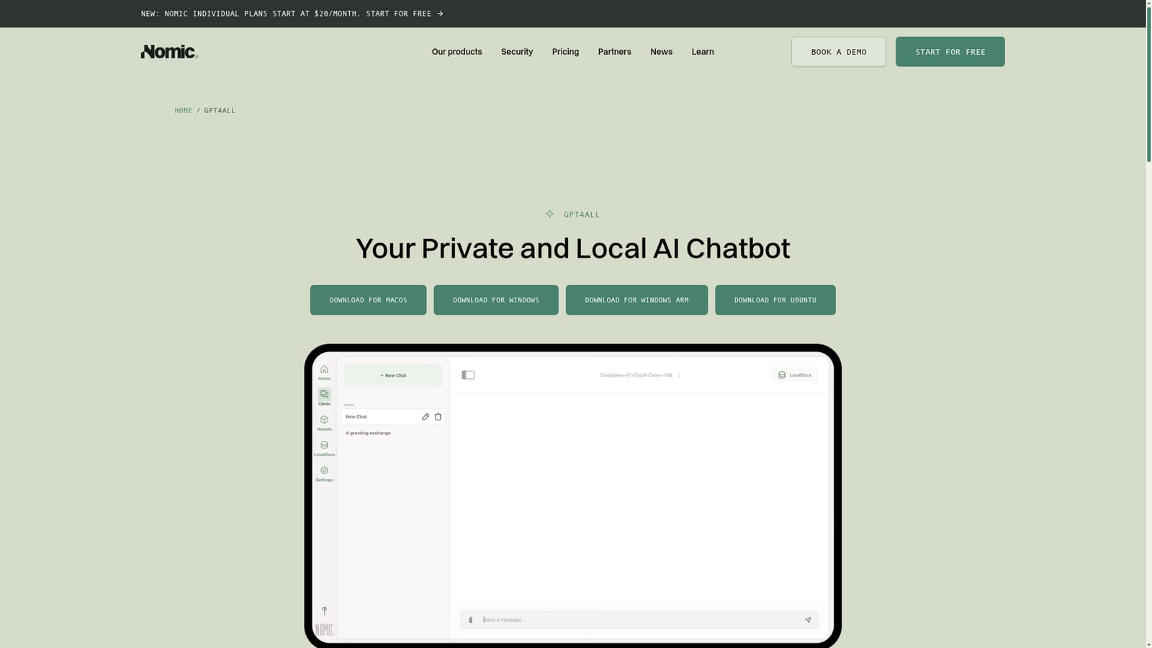The width and height of the screenshot is (1152, 648).
Task: Click the paperclip attach icon
Action: [x=471, y=620]
